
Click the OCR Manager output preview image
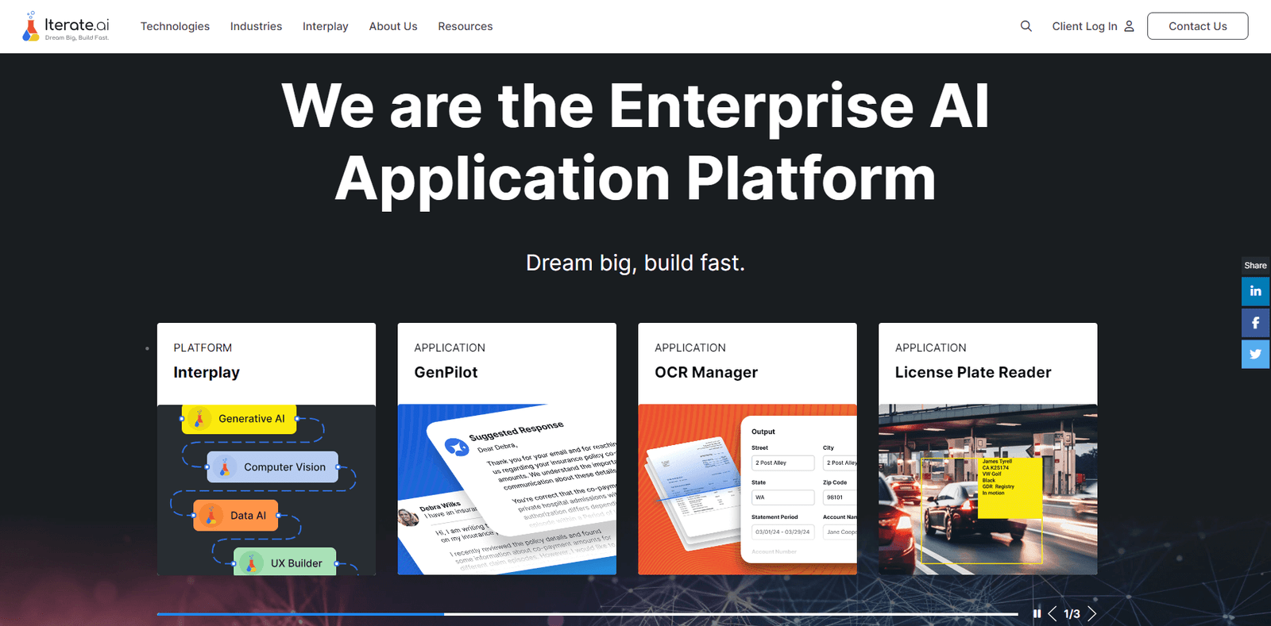[x=748, y=490]
